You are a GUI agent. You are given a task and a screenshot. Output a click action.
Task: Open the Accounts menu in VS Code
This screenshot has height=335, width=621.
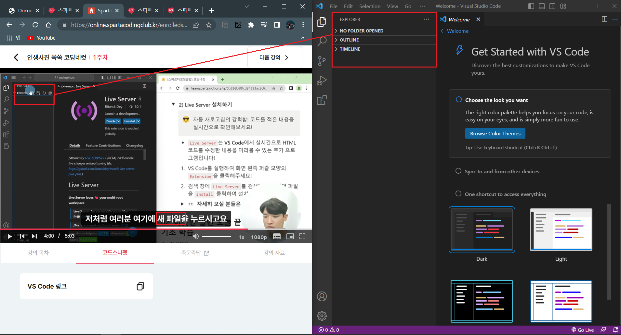(322, 296)
